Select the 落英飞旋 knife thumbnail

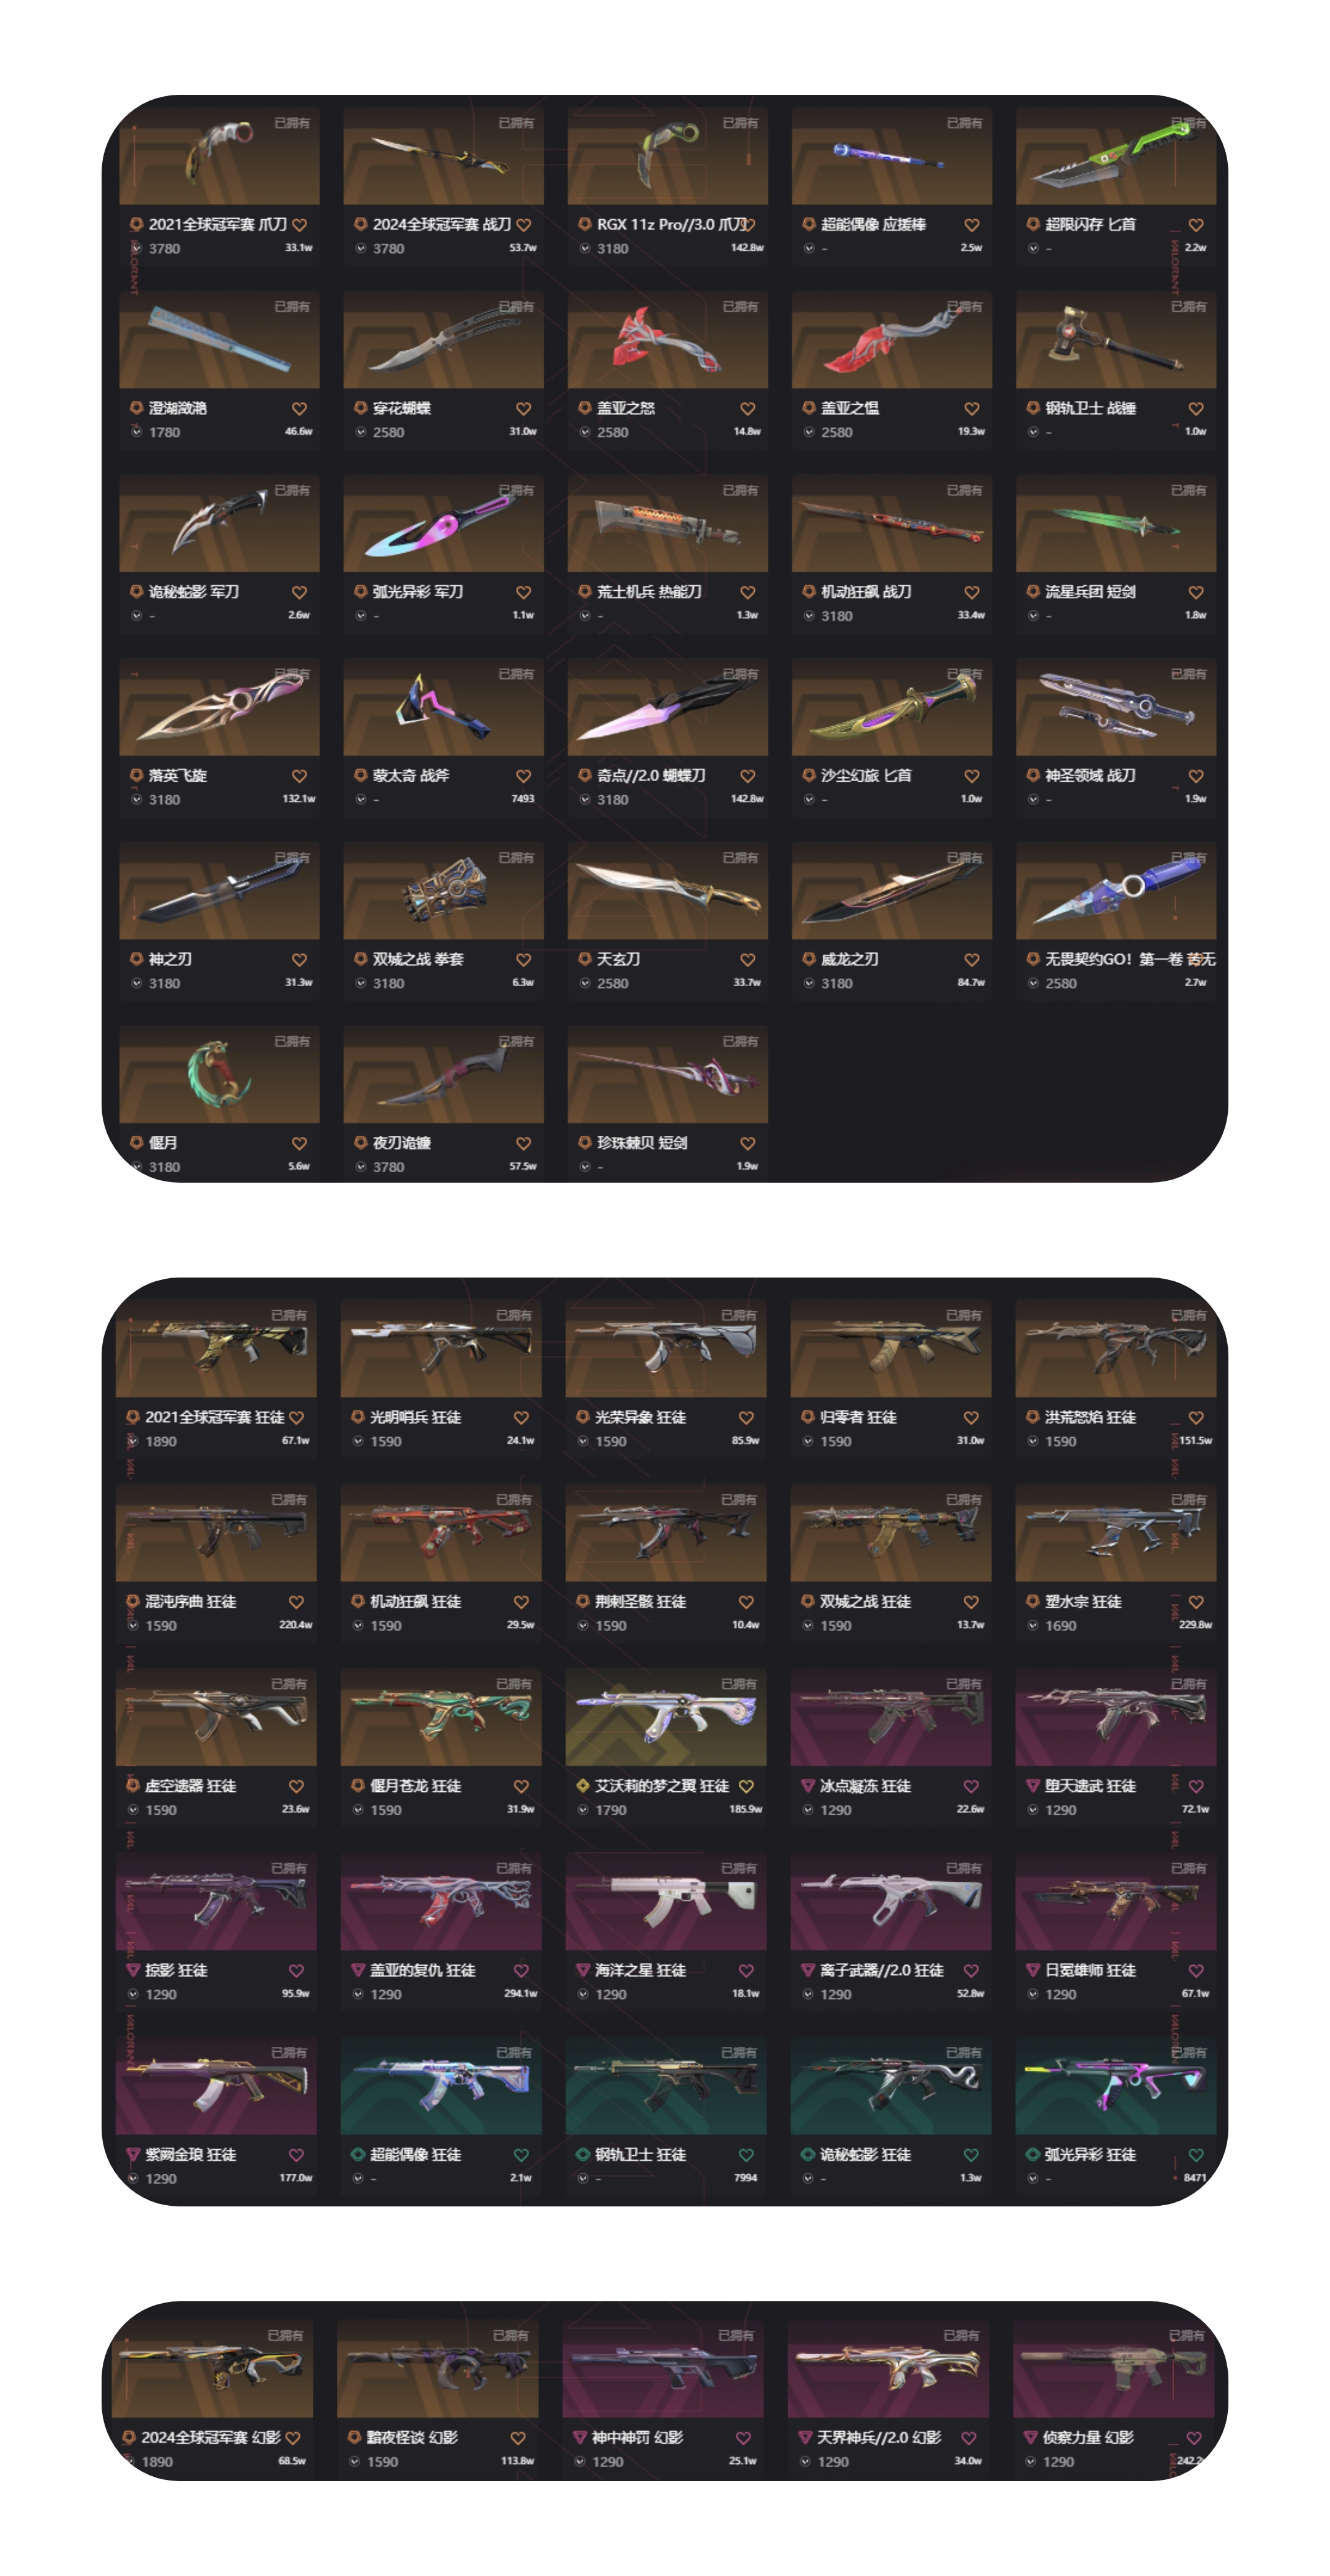pos(220,707)
